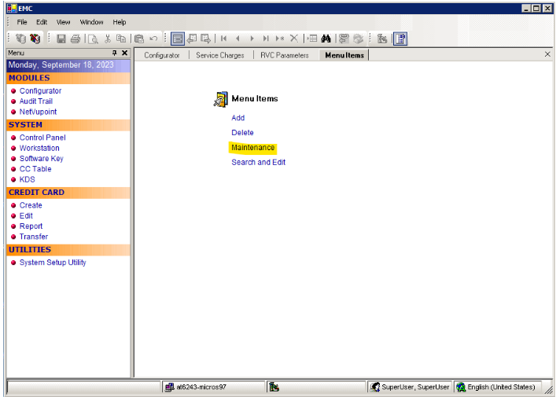Click the Menu Items heading icon
556x397 pixels.
(x=220, y=99)
